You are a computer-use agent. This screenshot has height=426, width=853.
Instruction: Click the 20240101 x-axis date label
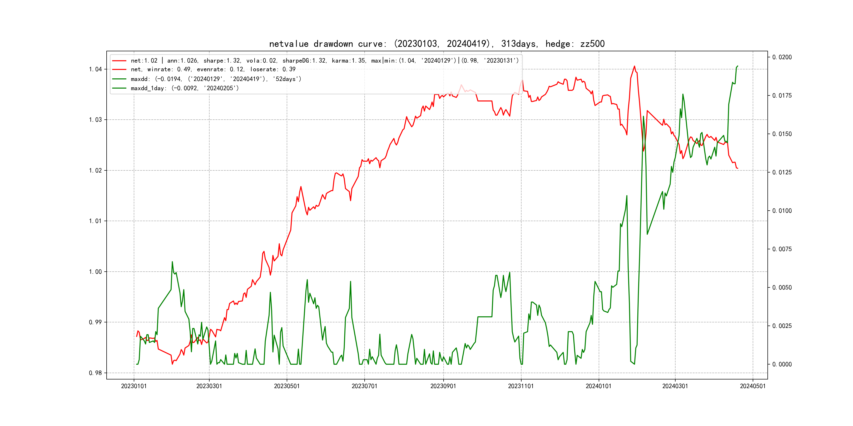tap(598, 386)
